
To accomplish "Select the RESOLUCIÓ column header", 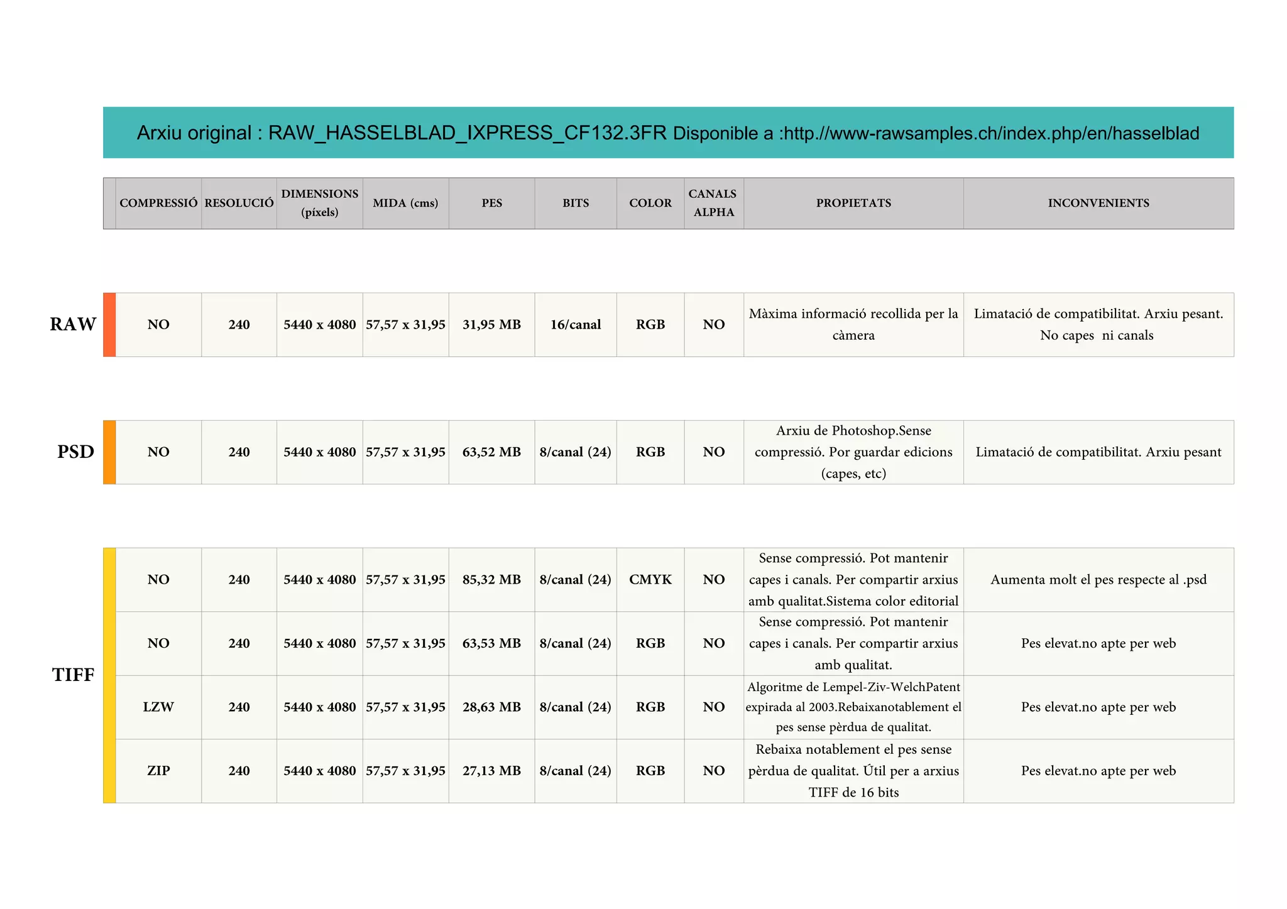I will point(239,203).
